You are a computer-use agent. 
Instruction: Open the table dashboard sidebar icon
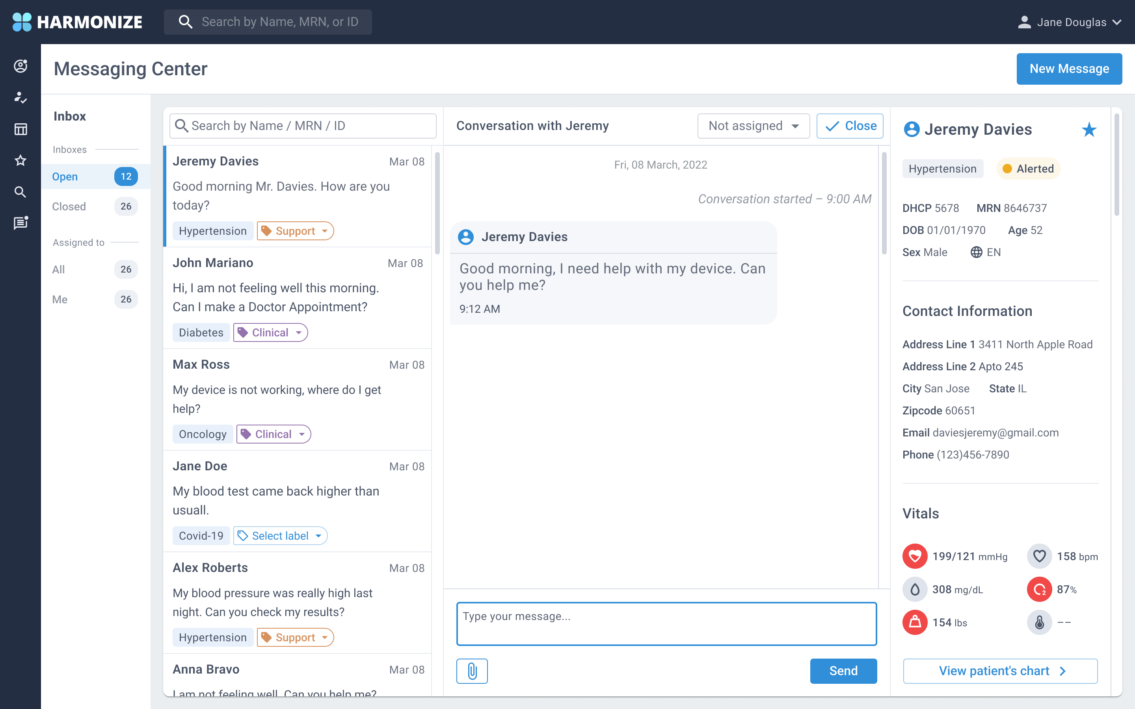[x=20, y=129]
